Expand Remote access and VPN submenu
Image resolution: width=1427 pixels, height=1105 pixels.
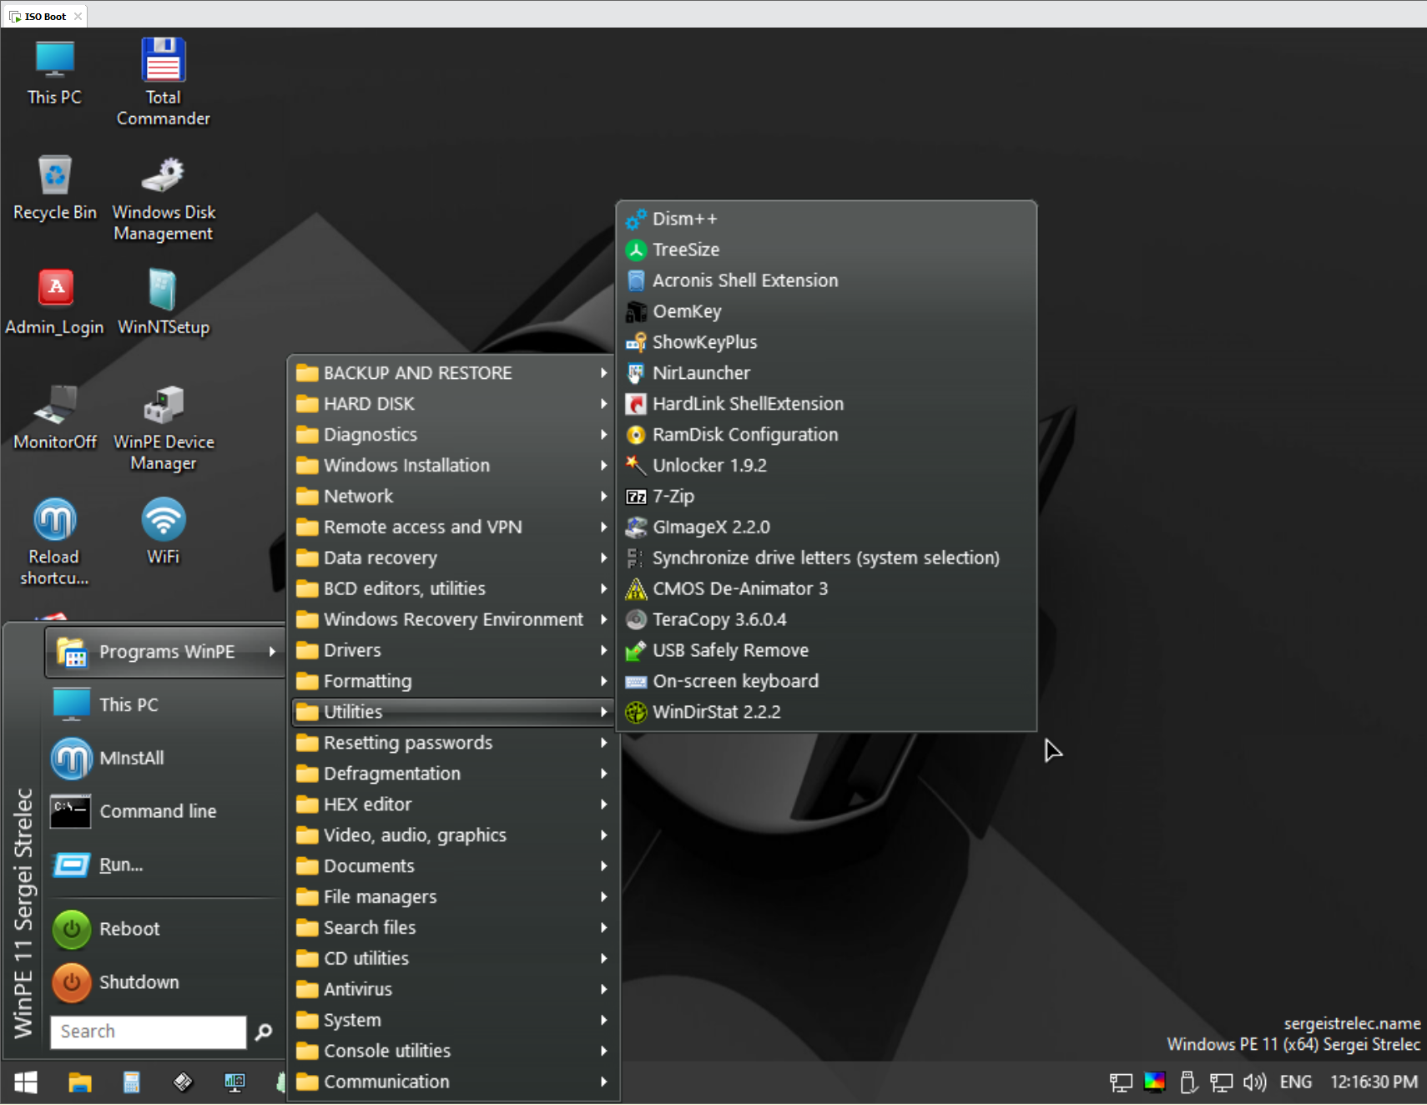[x=453, y=527]
